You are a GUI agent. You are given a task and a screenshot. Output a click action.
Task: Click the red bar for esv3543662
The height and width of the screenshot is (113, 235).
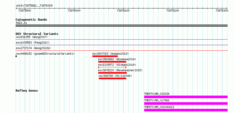point(112,62)
